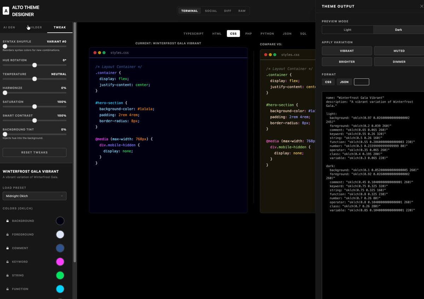Viewport: 424px width, 299px height.
Task: Open the Background color swatch
Action: click(x=60, y=221)
